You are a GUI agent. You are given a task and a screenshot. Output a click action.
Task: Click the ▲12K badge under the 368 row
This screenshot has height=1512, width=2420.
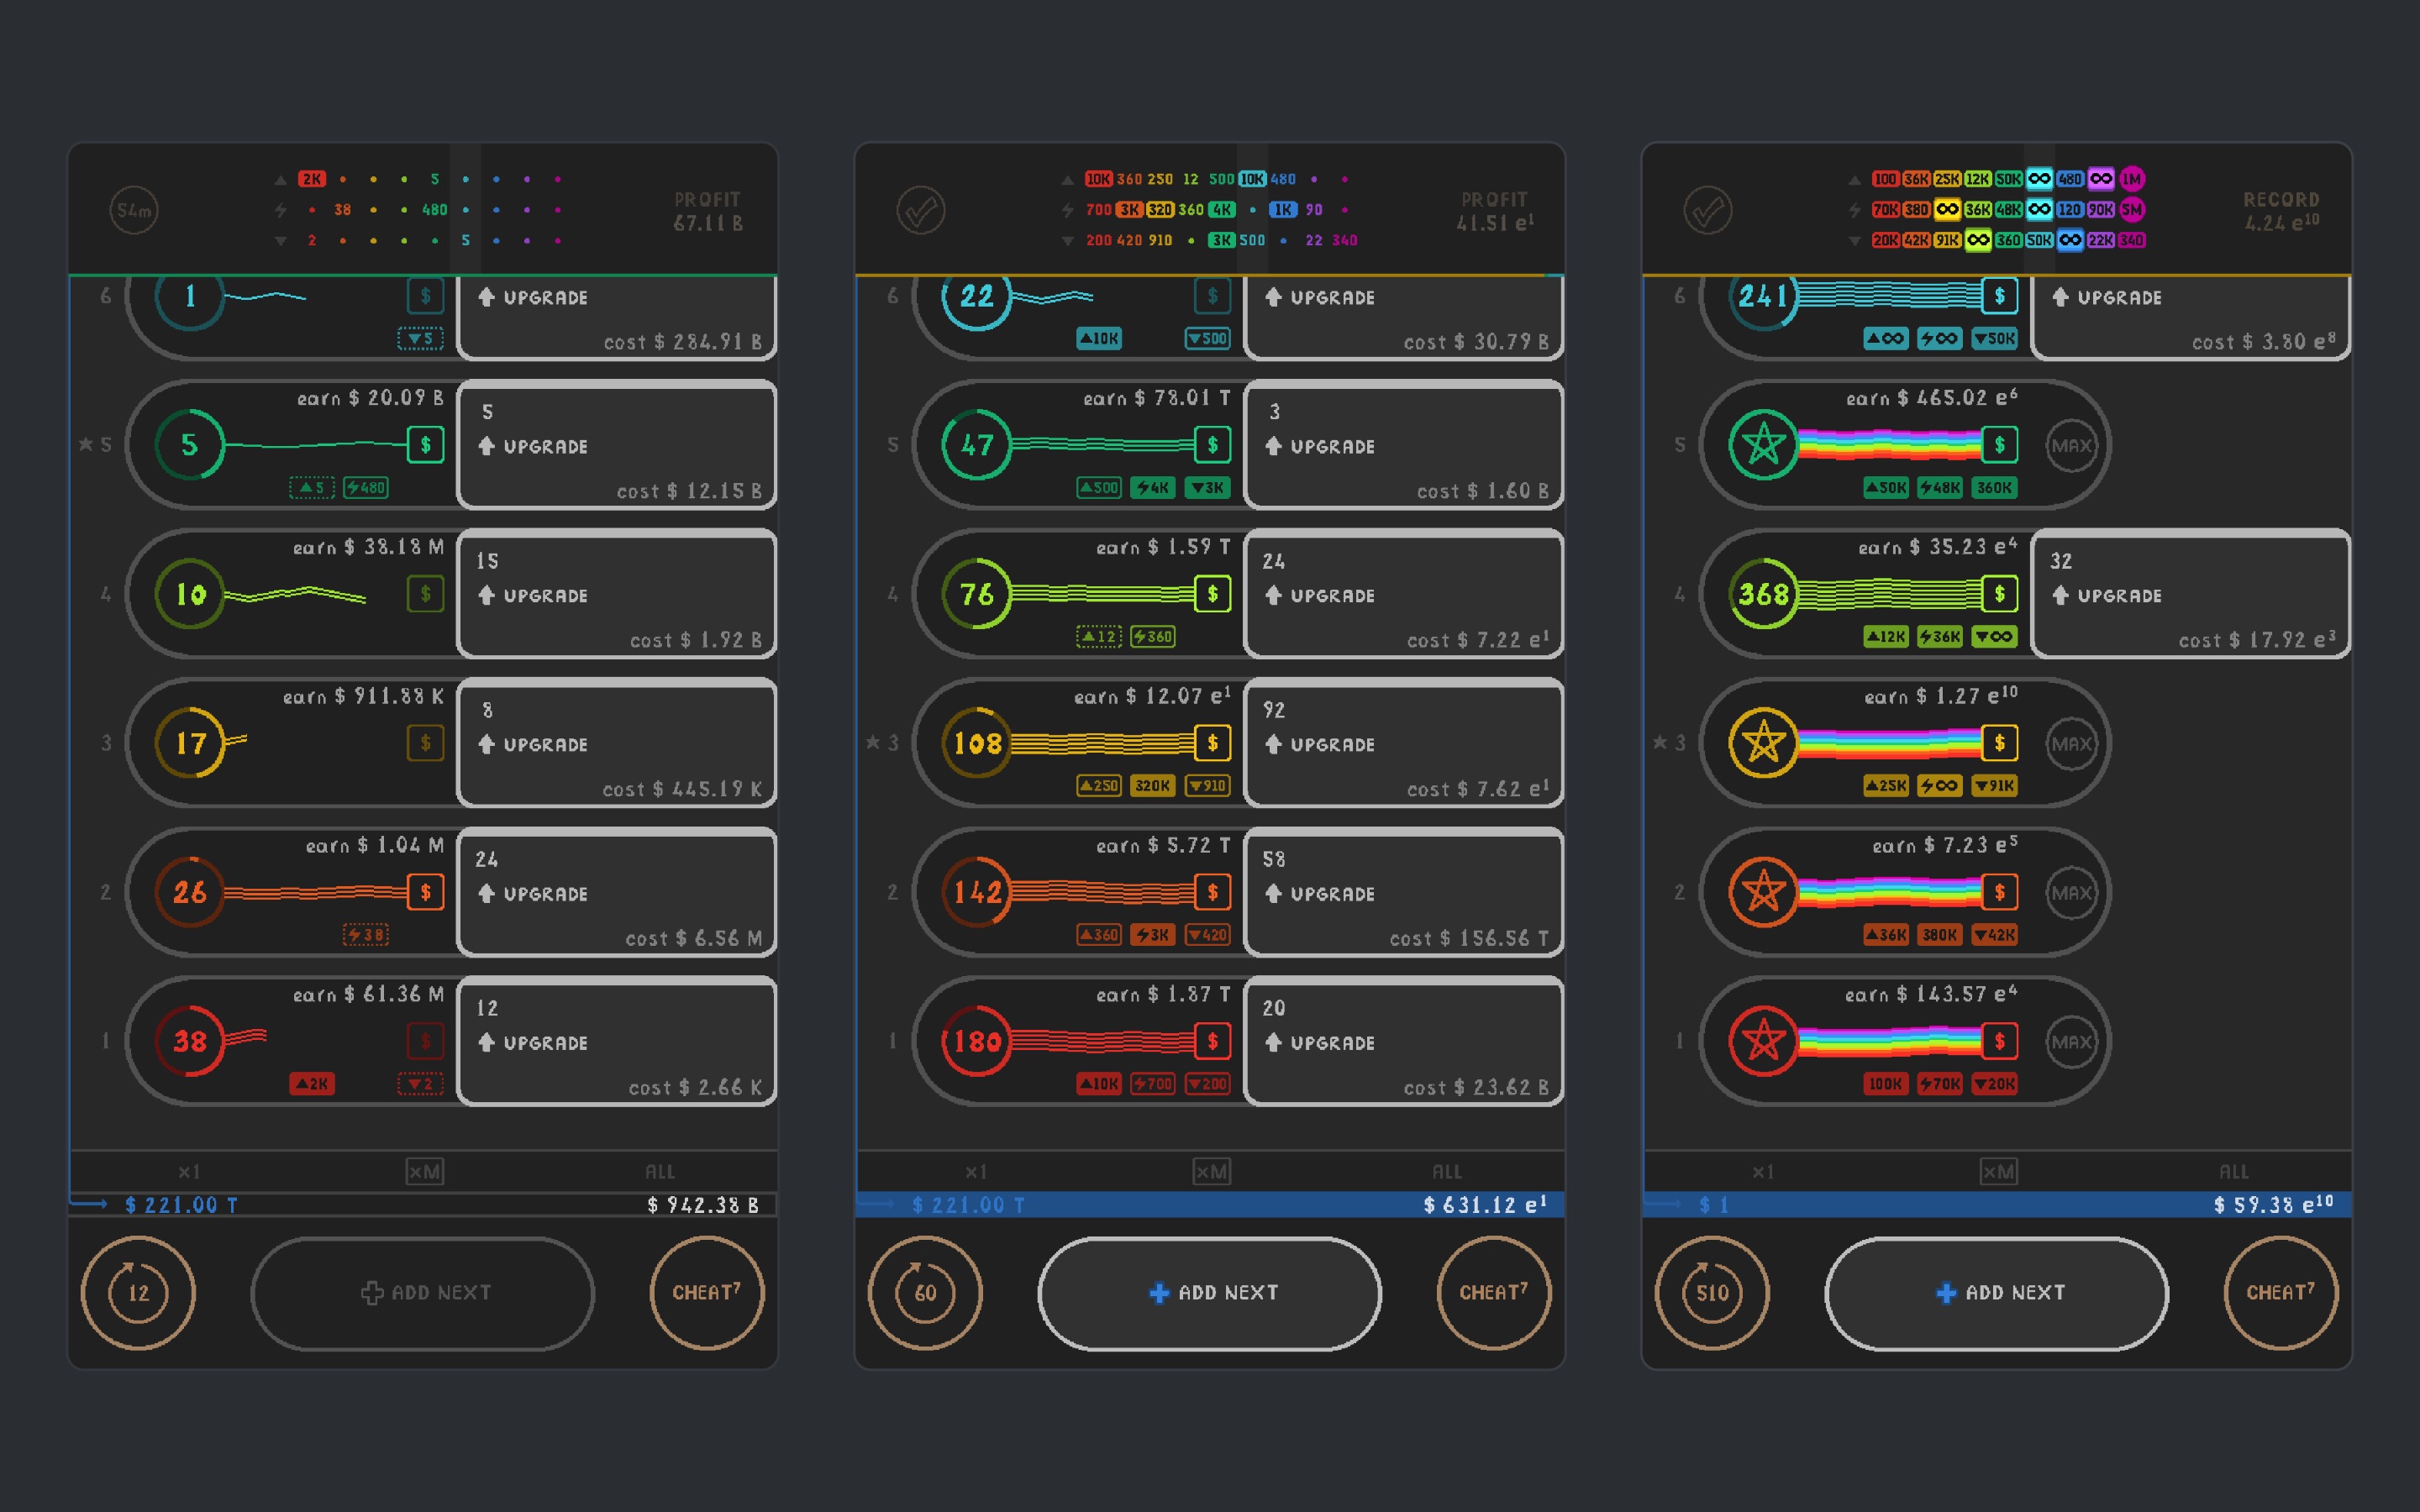1886,637
